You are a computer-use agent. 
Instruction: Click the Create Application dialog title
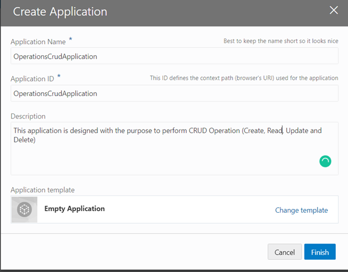pos(60,12)
